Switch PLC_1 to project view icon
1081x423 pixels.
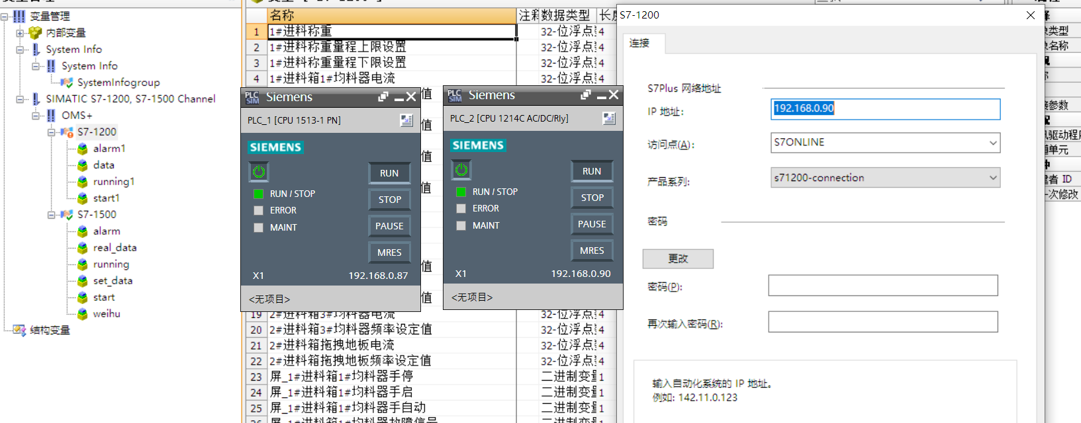(406, 120)
